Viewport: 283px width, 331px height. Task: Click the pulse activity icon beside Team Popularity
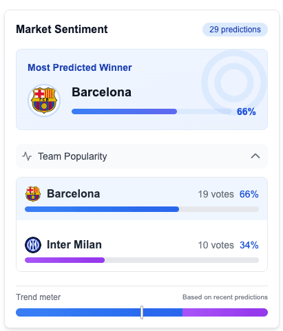pyautogui.click(x=27, y=156)
